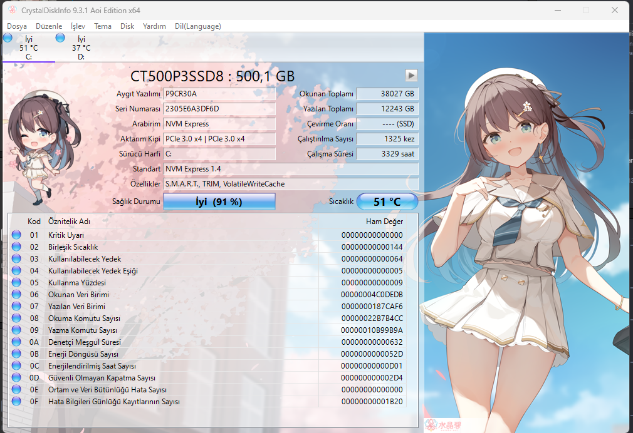Select the Denetçi Meşgul Süresi row

point(207,342)
